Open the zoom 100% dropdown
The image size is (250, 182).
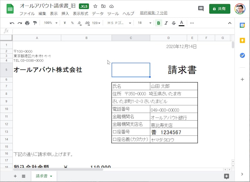click(51, 23)
